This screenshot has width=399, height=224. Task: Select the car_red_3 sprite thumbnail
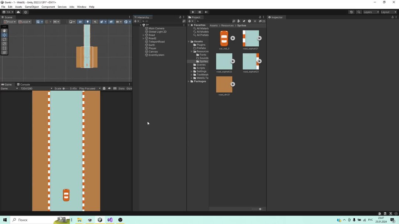(x=224, y=39)
